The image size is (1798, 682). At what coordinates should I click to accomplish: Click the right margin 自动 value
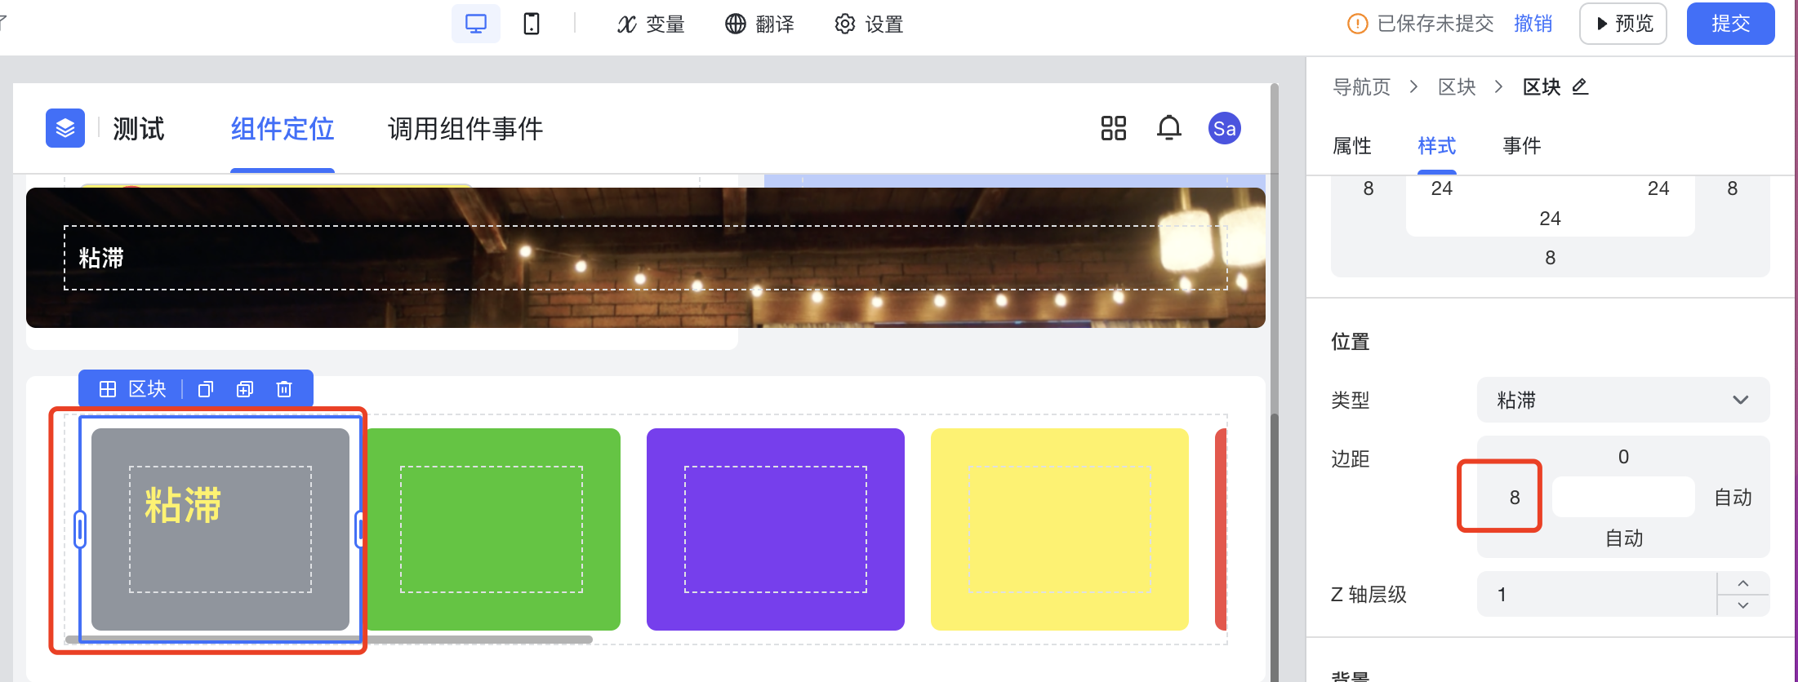1733,498
